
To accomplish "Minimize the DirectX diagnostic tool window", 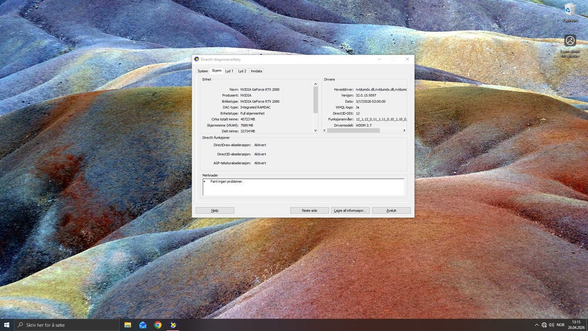I will (x=380, y=59).
